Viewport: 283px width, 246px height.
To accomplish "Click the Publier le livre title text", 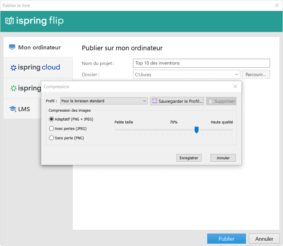I will click(17, 6).
